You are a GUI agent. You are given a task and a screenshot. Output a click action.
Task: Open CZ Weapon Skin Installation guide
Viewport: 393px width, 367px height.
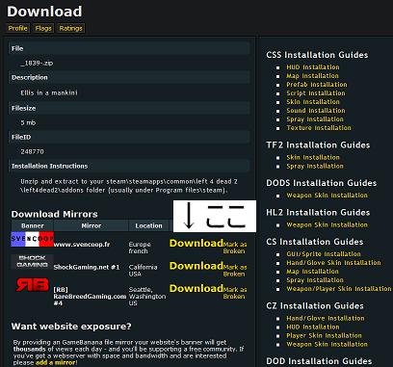coord(327,344)
